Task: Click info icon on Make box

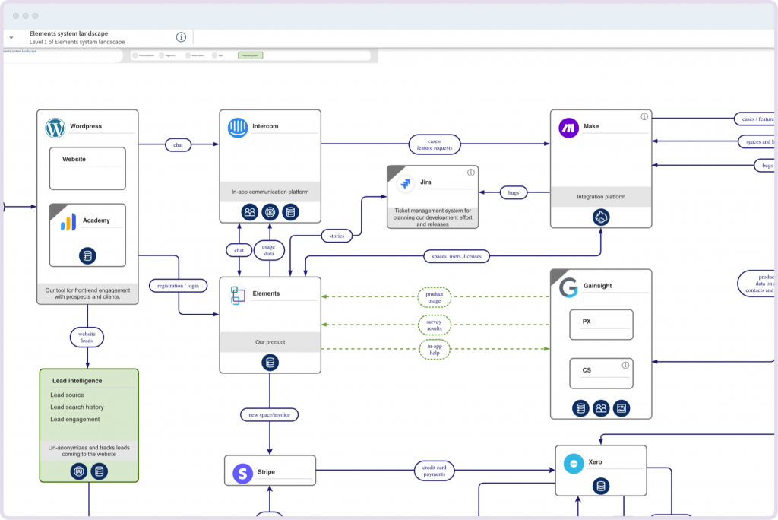Action: [x=644, y=117]
